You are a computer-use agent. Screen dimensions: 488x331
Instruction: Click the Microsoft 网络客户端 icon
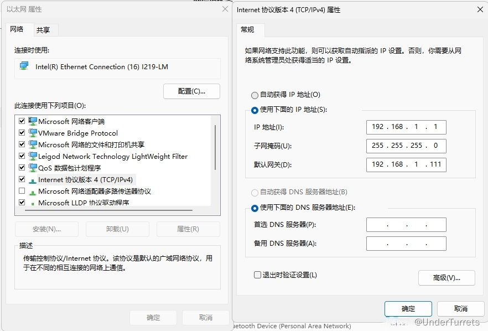33,121
